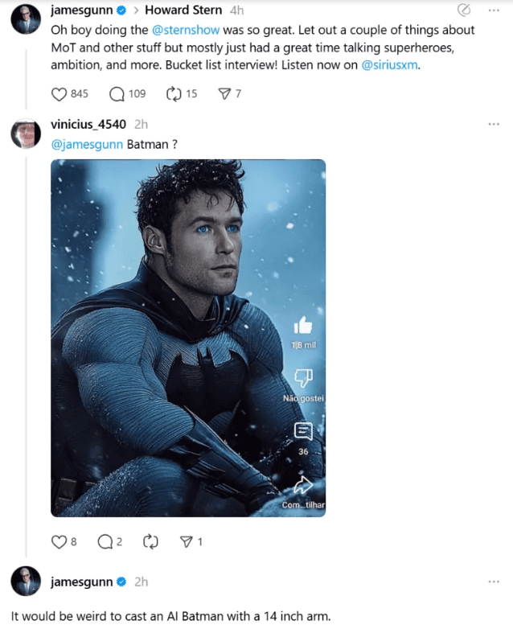Share jamesgunn's top post via send icon

click(224, 94)
